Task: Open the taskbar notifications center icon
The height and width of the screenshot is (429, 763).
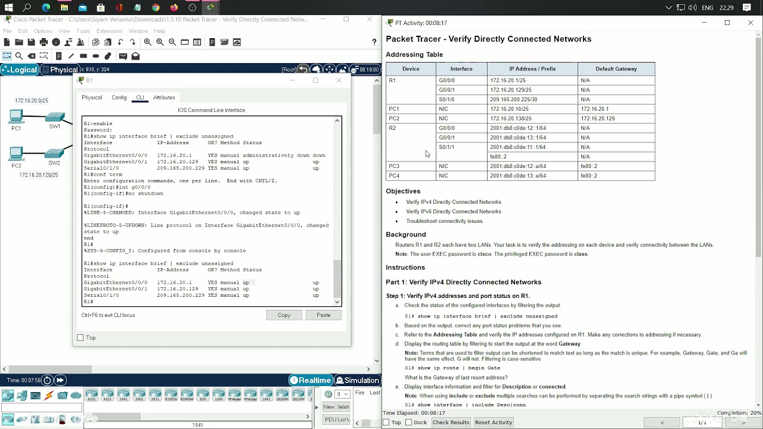Action: point(747,8)
